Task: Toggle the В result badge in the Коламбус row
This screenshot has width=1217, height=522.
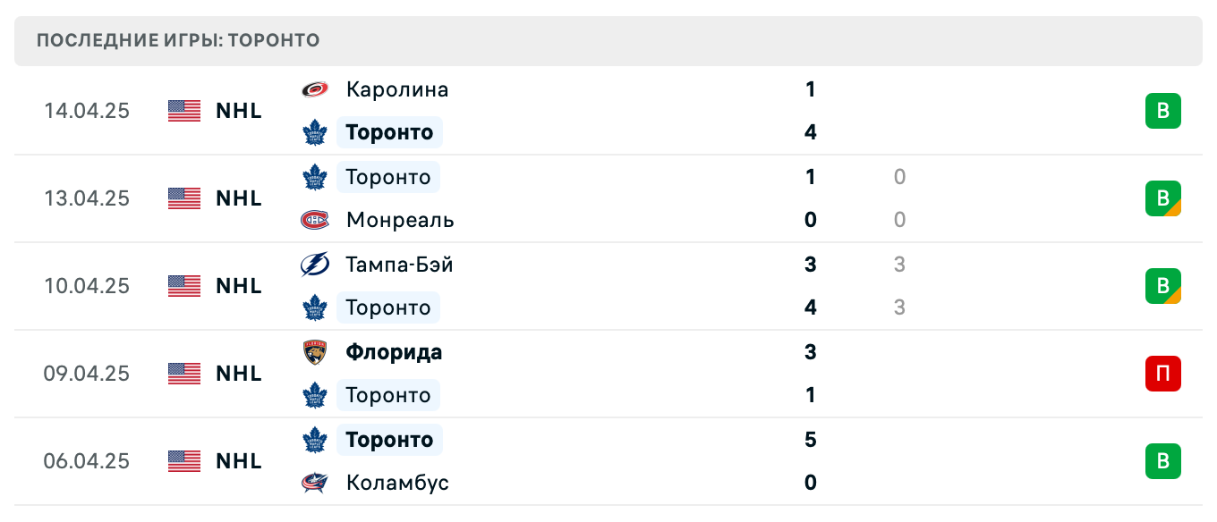Action: (x=1164, y=461)
